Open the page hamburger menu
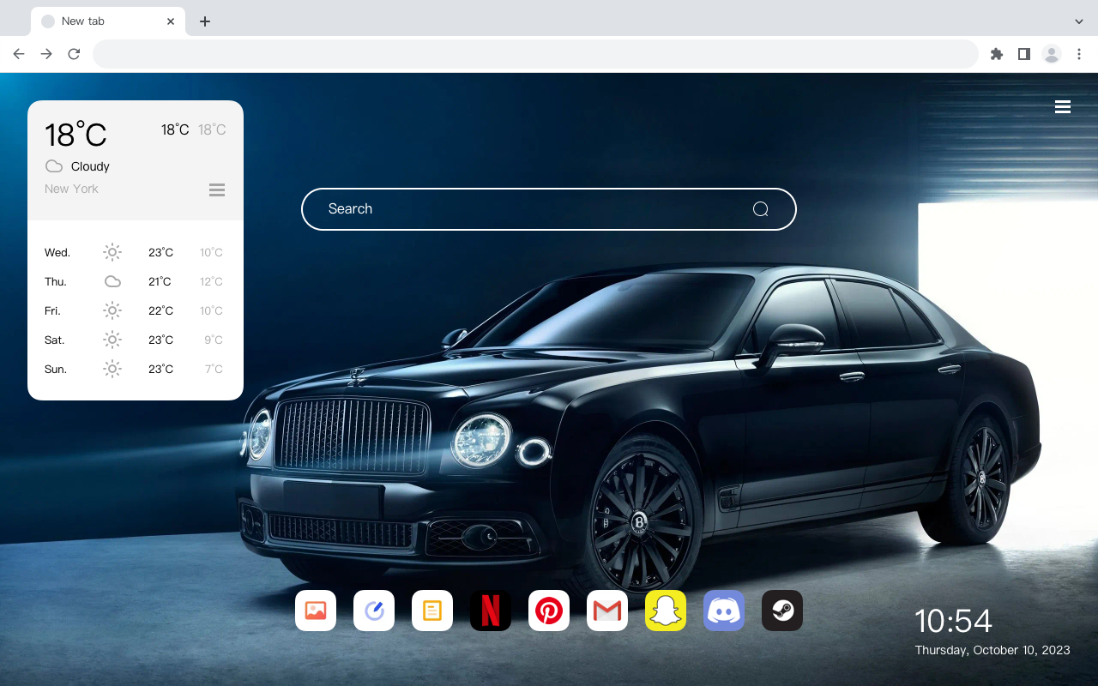Screen dimensions: 1098x686 click(x=1063, y=106)
